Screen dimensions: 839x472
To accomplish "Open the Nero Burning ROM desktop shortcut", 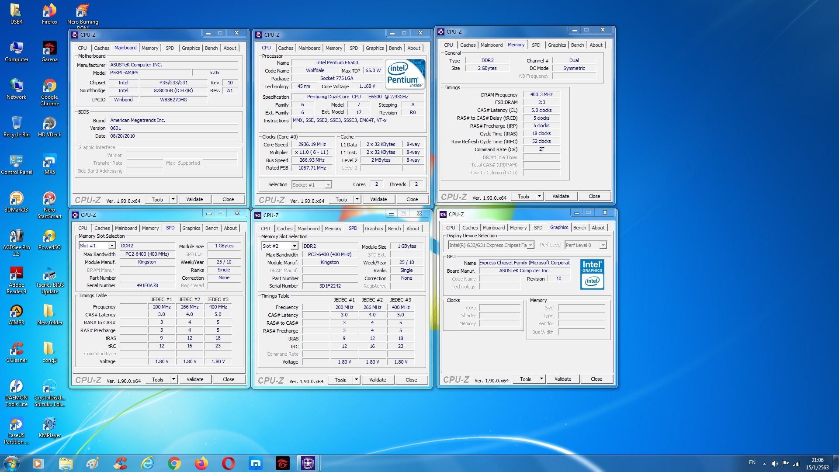I will pos(83,15).
